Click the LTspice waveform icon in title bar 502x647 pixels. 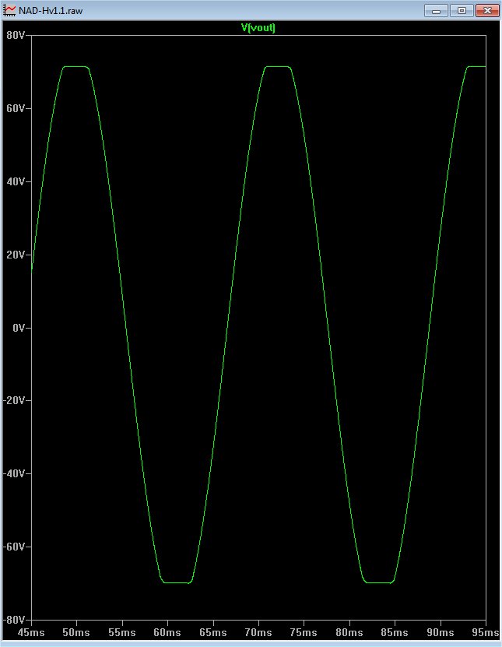coord(9,11)
